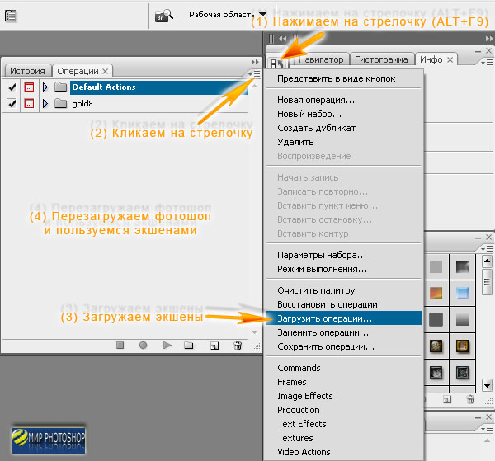Screen dimensions: 495x461
Task: Click the actions dock icon beside Навигатор
Action: point(277,64)
